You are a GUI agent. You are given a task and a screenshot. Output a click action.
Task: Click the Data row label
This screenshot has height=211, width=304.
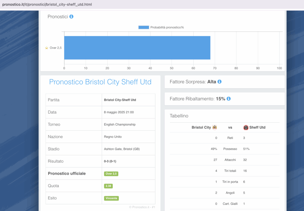(x=52, y=112)
